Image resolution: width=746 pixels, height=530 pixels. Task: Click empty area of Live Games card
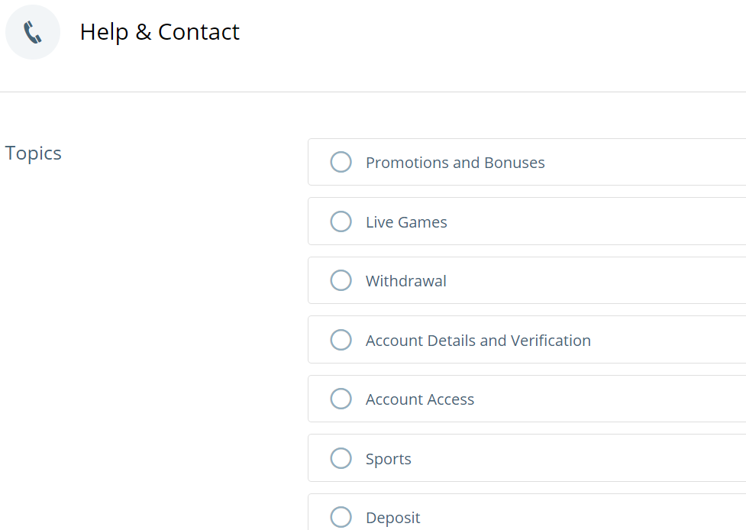coord(595,221)
